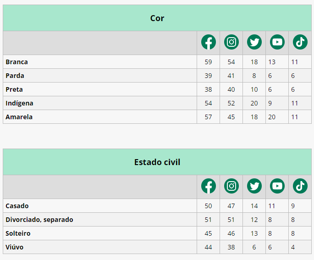The height and width of the screenshot is (260, 314).
Task: Click the TikTok icon in Cor table
Action: 300,42
